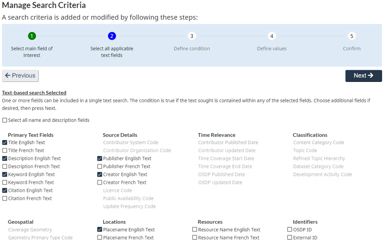This screenshot has width=383, height=240.
Task: Uncheck Title English Text
Action: [4, 142]
